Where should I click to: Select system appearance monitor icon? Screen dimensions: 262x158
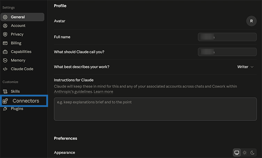(x=237, y=152)
